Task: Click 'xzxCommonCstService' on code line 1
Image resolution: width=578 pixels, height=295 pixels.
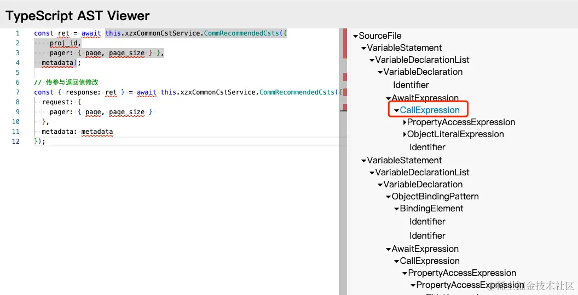Action: pos(161,33)
